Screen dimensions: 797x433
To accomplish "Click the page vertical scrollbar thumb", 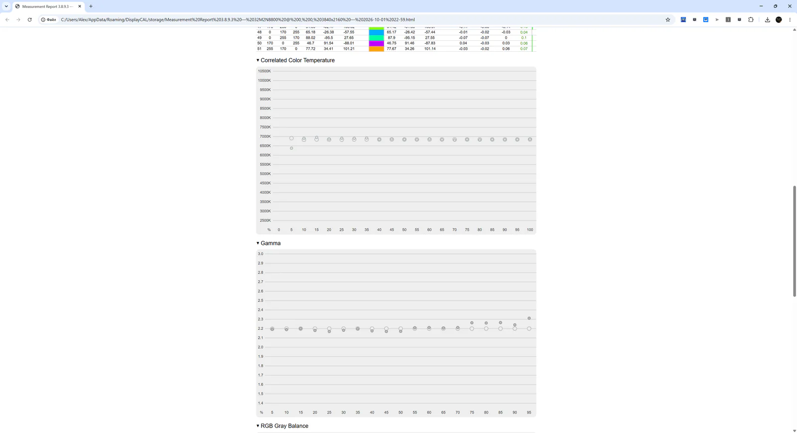I will (794, 241).
